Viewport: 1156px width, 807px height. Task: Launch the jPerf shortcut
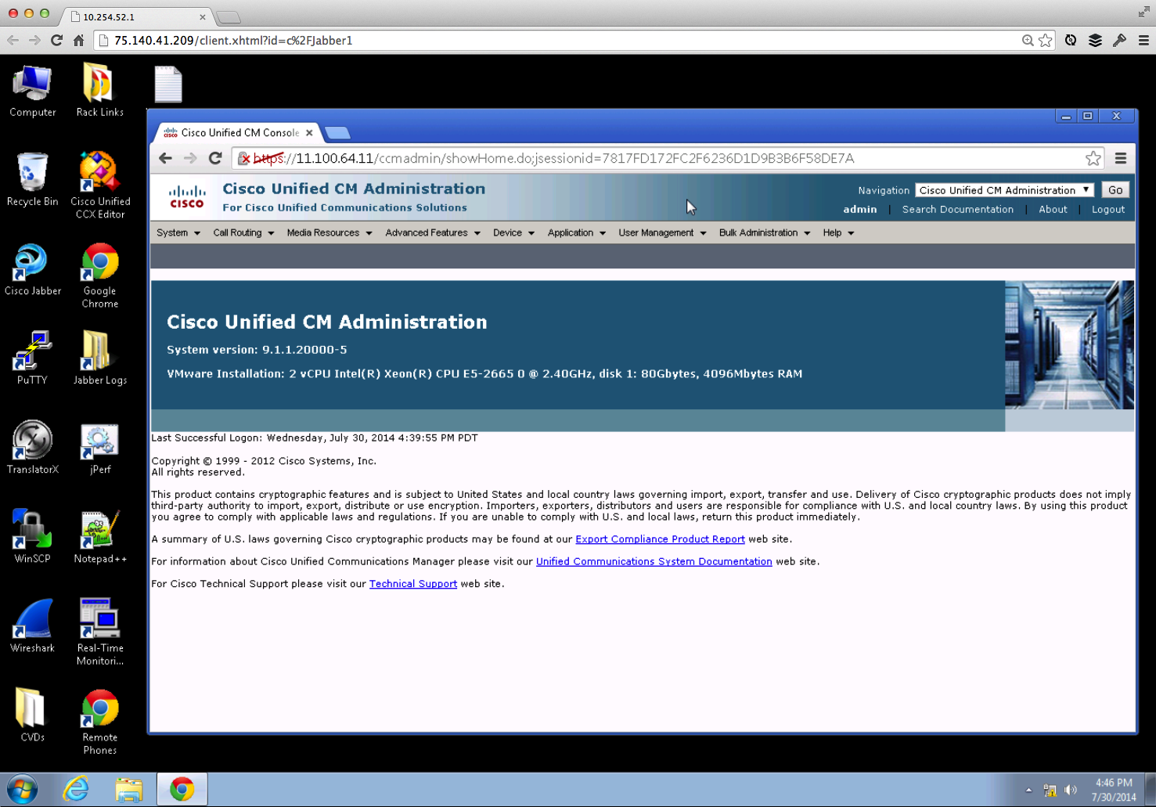pos(99,447)
